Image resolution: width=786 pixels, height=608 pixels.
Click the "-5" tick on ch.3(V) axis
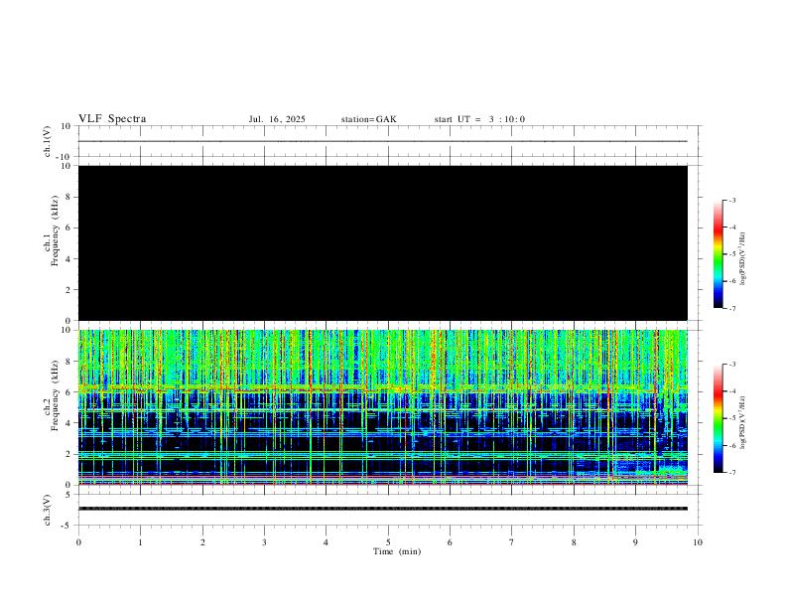coord(66,526)
